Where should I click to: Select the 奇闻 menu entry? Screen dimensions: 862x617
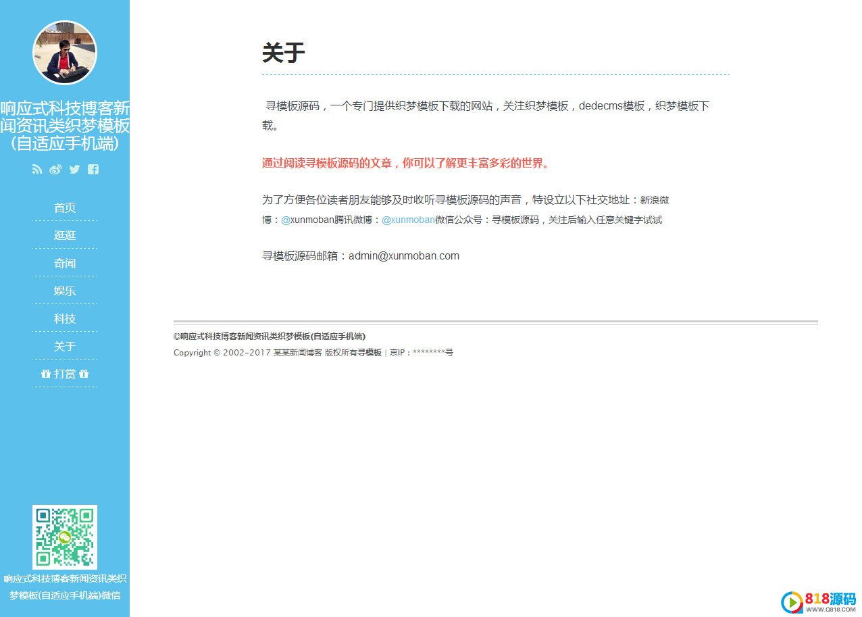click(x=65, y=263)
